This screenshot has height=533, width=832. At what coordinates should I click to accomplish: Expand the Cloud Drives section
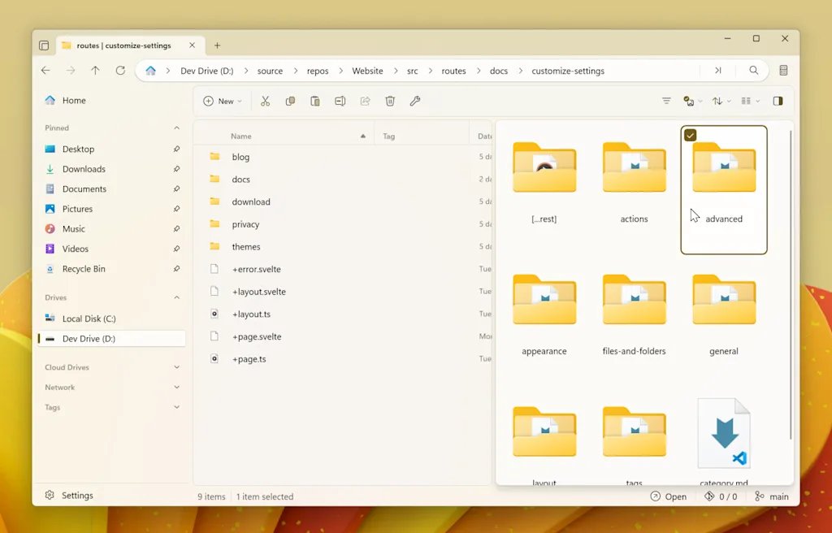point(177,366)
